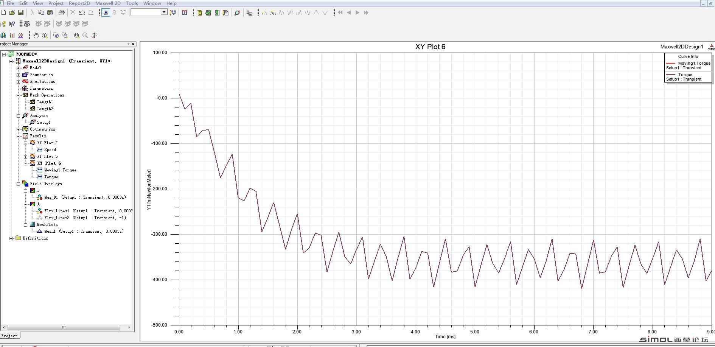This screenshot has height=347, width=715.
Task: Select Mag_B1 field overlay item
Action: 85,198
